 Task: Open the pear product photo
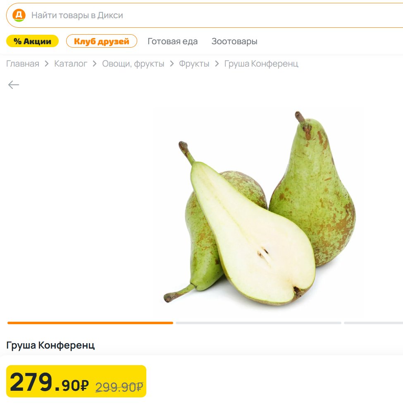[259, 208]
